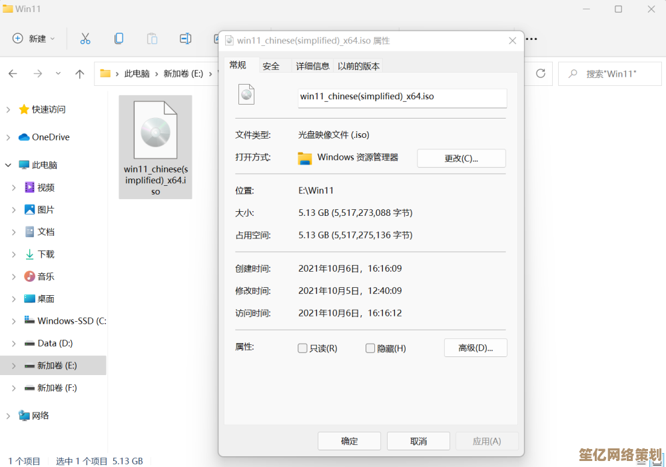Viewport: 666px width, 467px height.
Task: Select the win11_chinese(simplified)_x64.iso file thumbnail
Action: coord(155,147)
